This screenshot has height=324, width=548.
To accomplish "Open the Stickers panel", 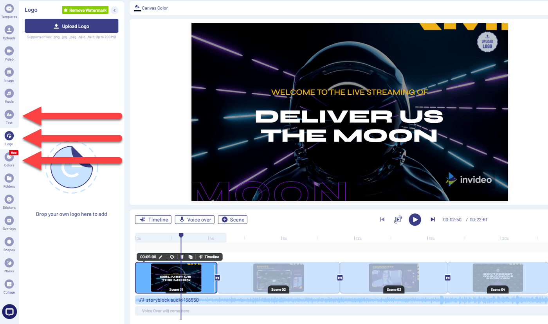I will [9, 202].
